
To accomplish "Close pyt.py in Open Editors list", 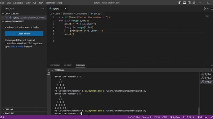I will click(7, 18).
